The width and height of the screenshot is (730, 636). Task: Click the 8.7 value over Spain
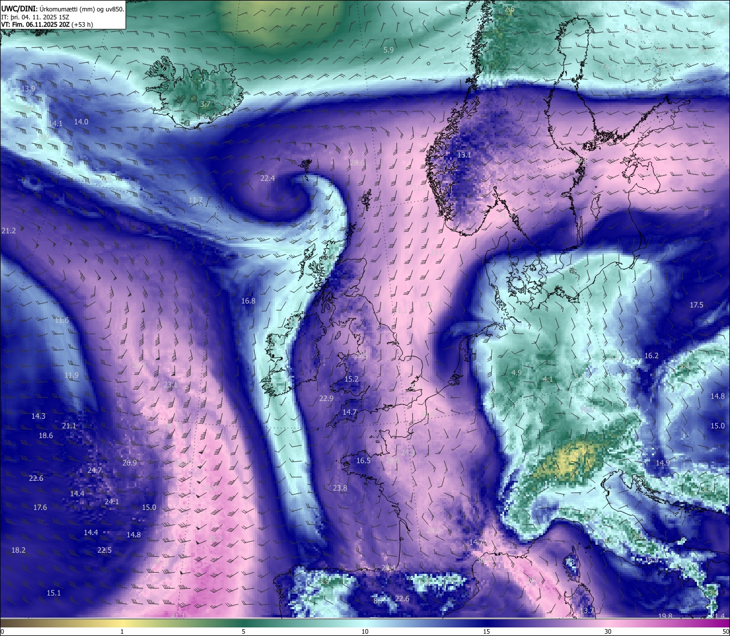coord(379,601)
